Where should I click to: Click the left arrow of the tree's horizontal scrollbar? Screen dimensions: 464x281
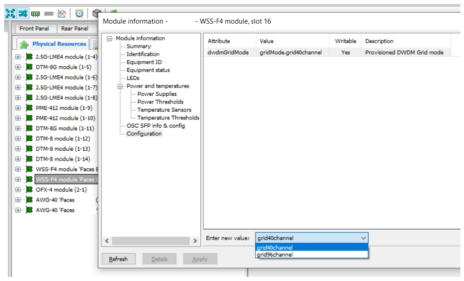pos(107,241)
